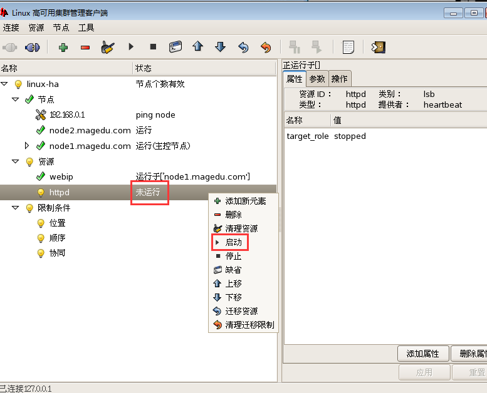Click the 添加属性 button
487x393 pixels.
[x=423, y=354]
